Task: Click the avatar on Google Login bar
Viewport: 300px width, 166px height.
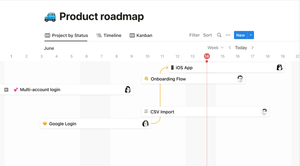Action: pyautogui.click(x=145, y=124)
